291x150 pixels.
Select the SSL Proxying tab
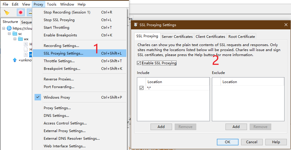click(x=147, y=36)
